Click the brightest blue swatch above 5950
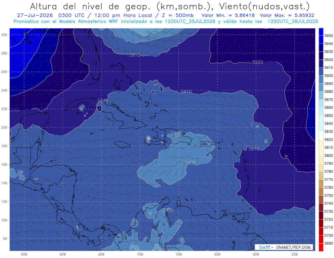 (x=321, y=32)
